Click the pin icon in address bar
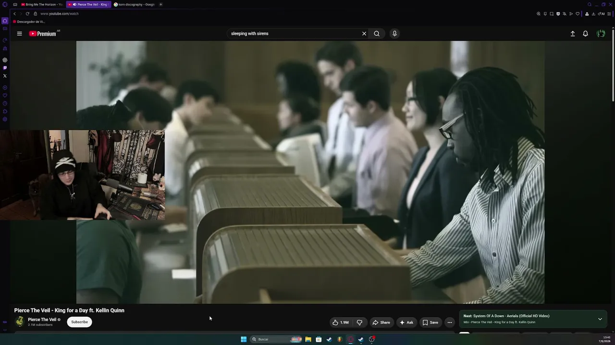 [x=545, y=14]
